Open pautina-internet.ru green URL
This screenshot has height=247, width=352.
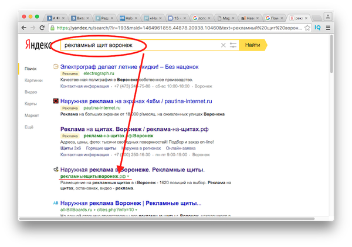click(x=102, y=108)
